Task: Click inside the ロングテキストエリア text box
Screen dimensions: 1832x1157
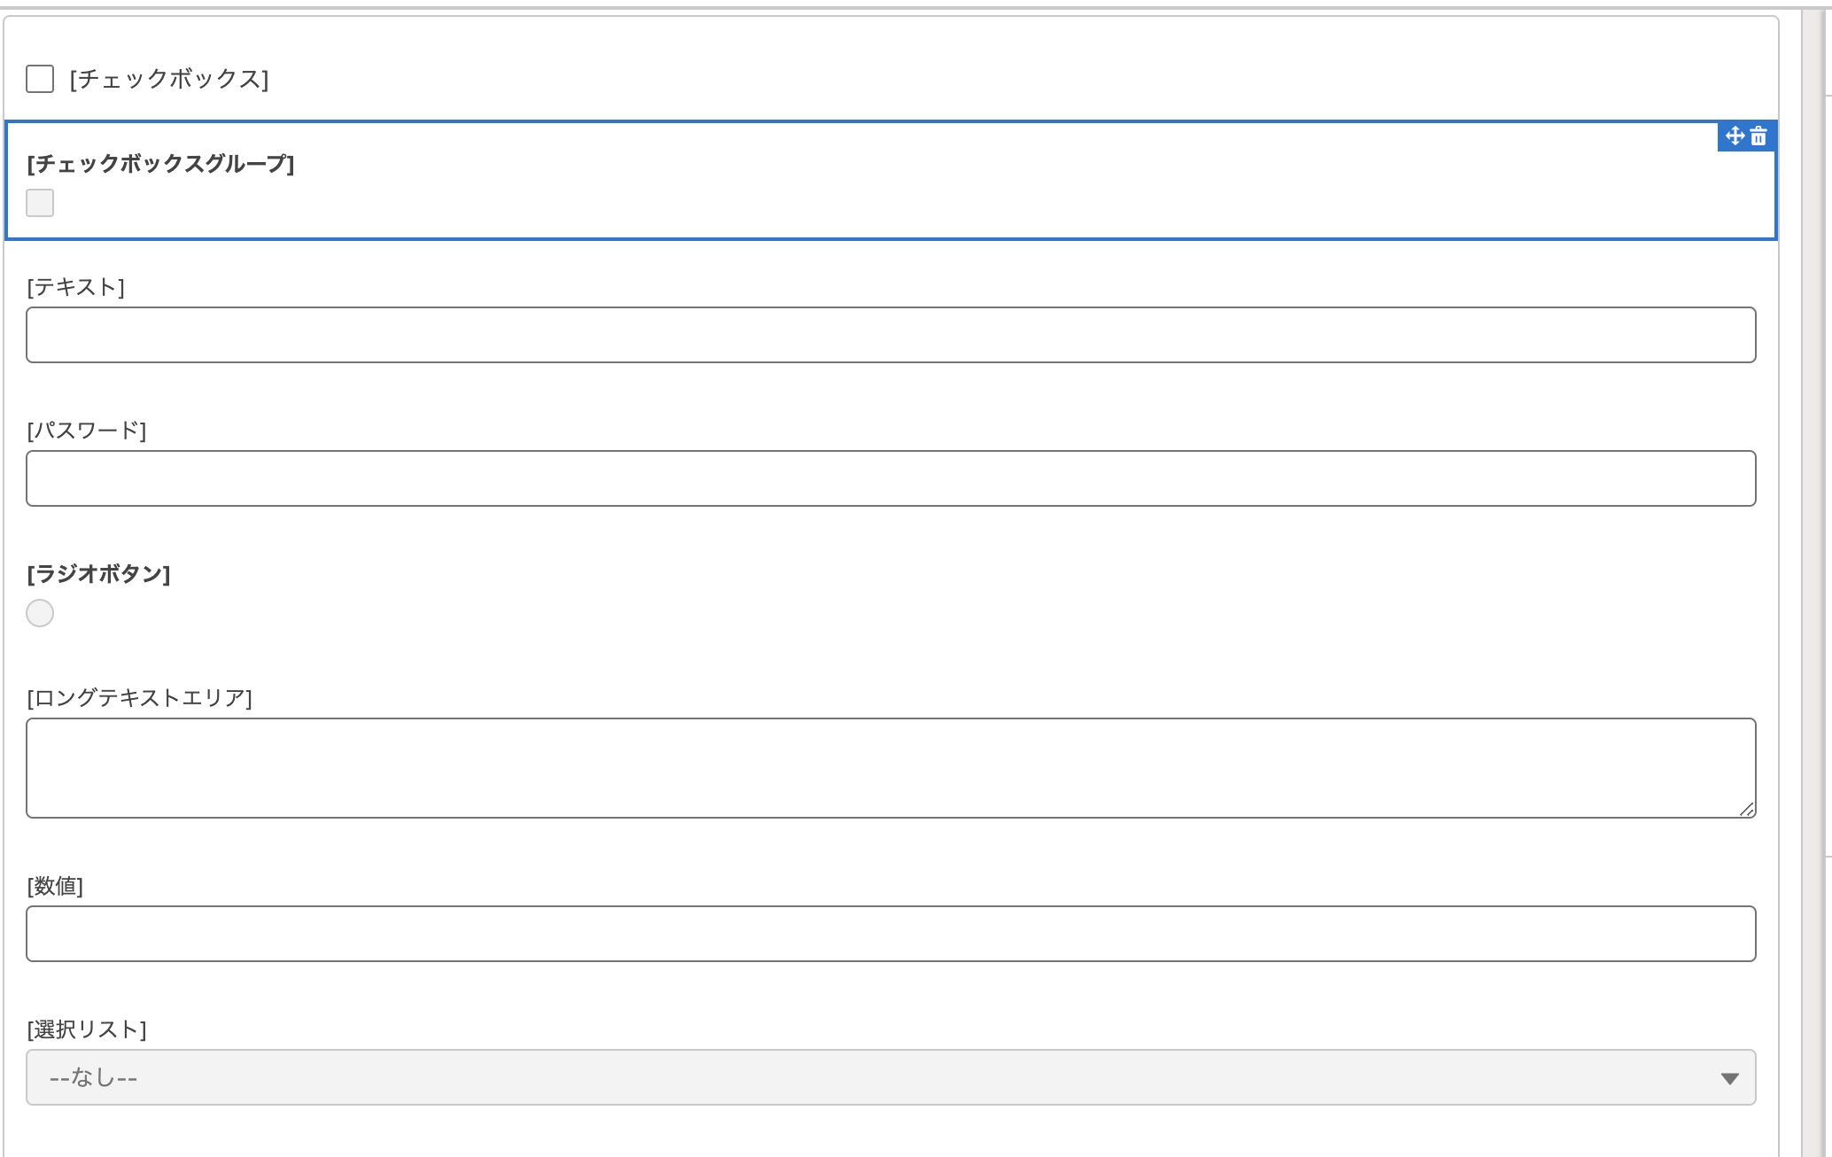Action: pyautogui.click(x=889, y=767)
